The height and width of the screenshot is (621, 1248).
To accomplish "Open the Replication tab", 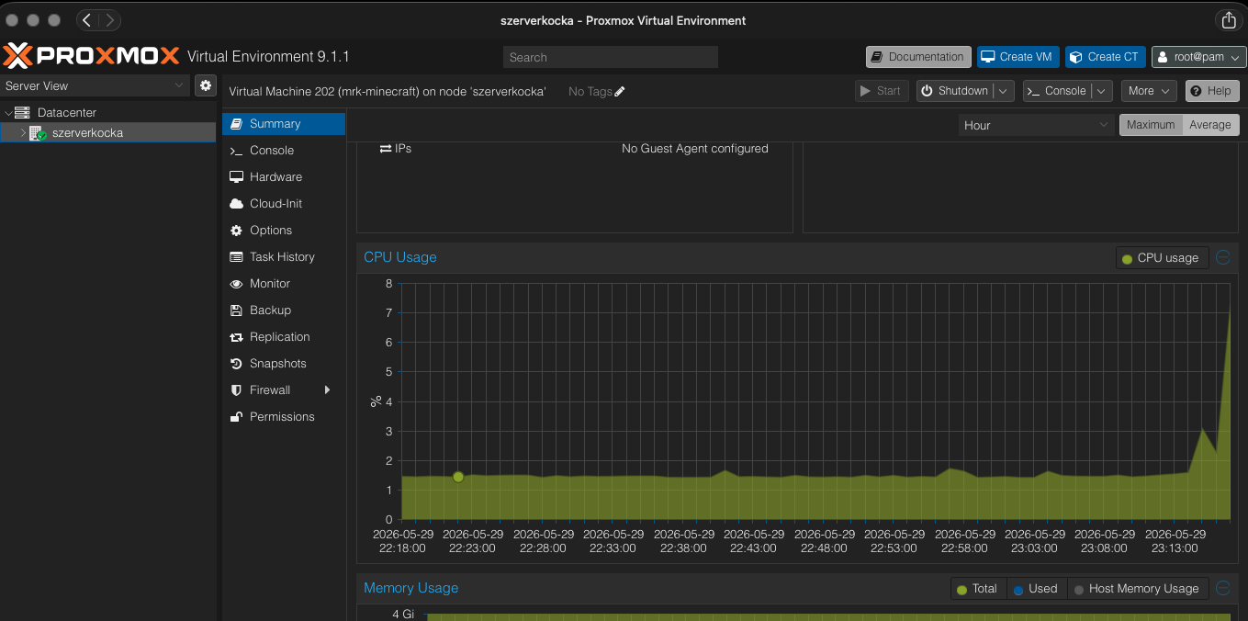I will tap(284, 337).
